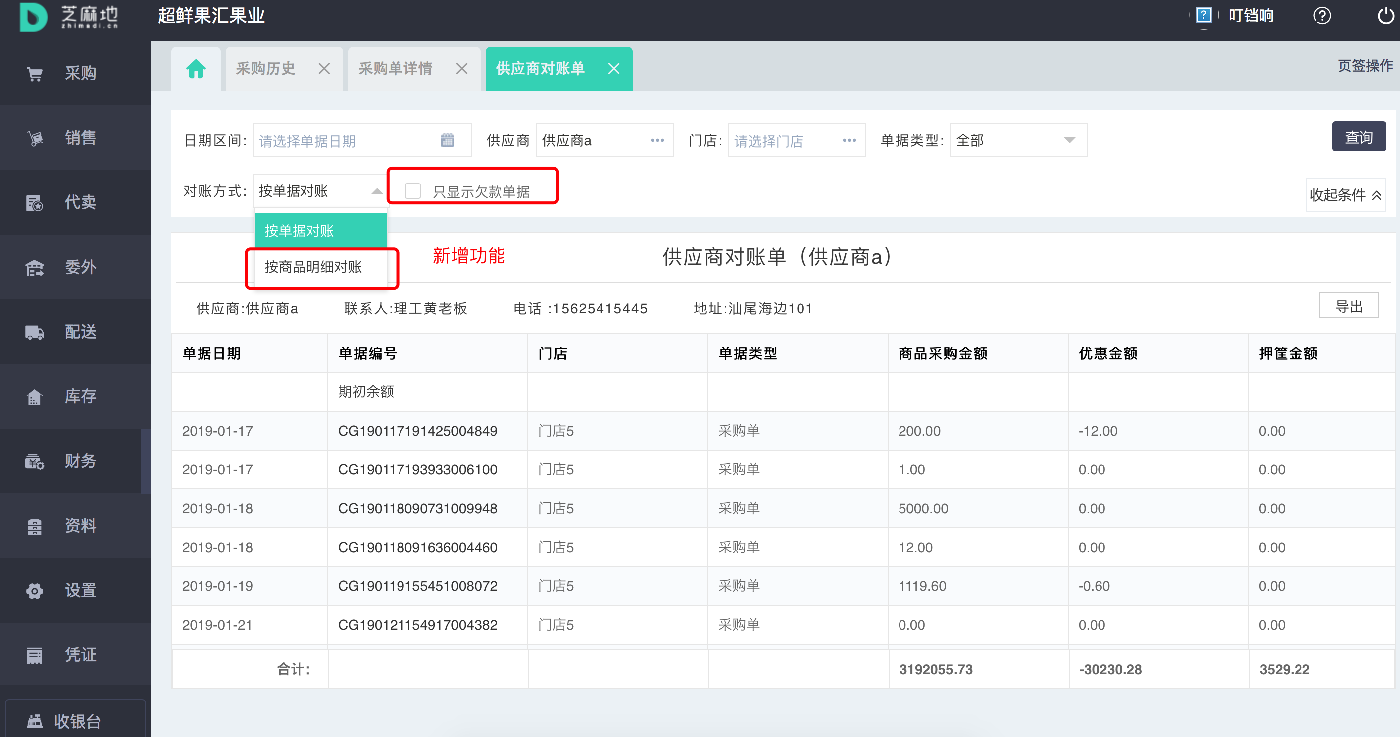Image resolution: width=1400 pixels, height=737 pixels.
Task: Close the 采购单详情 tab
Action: pyautogui.click(x=461, y=69)
